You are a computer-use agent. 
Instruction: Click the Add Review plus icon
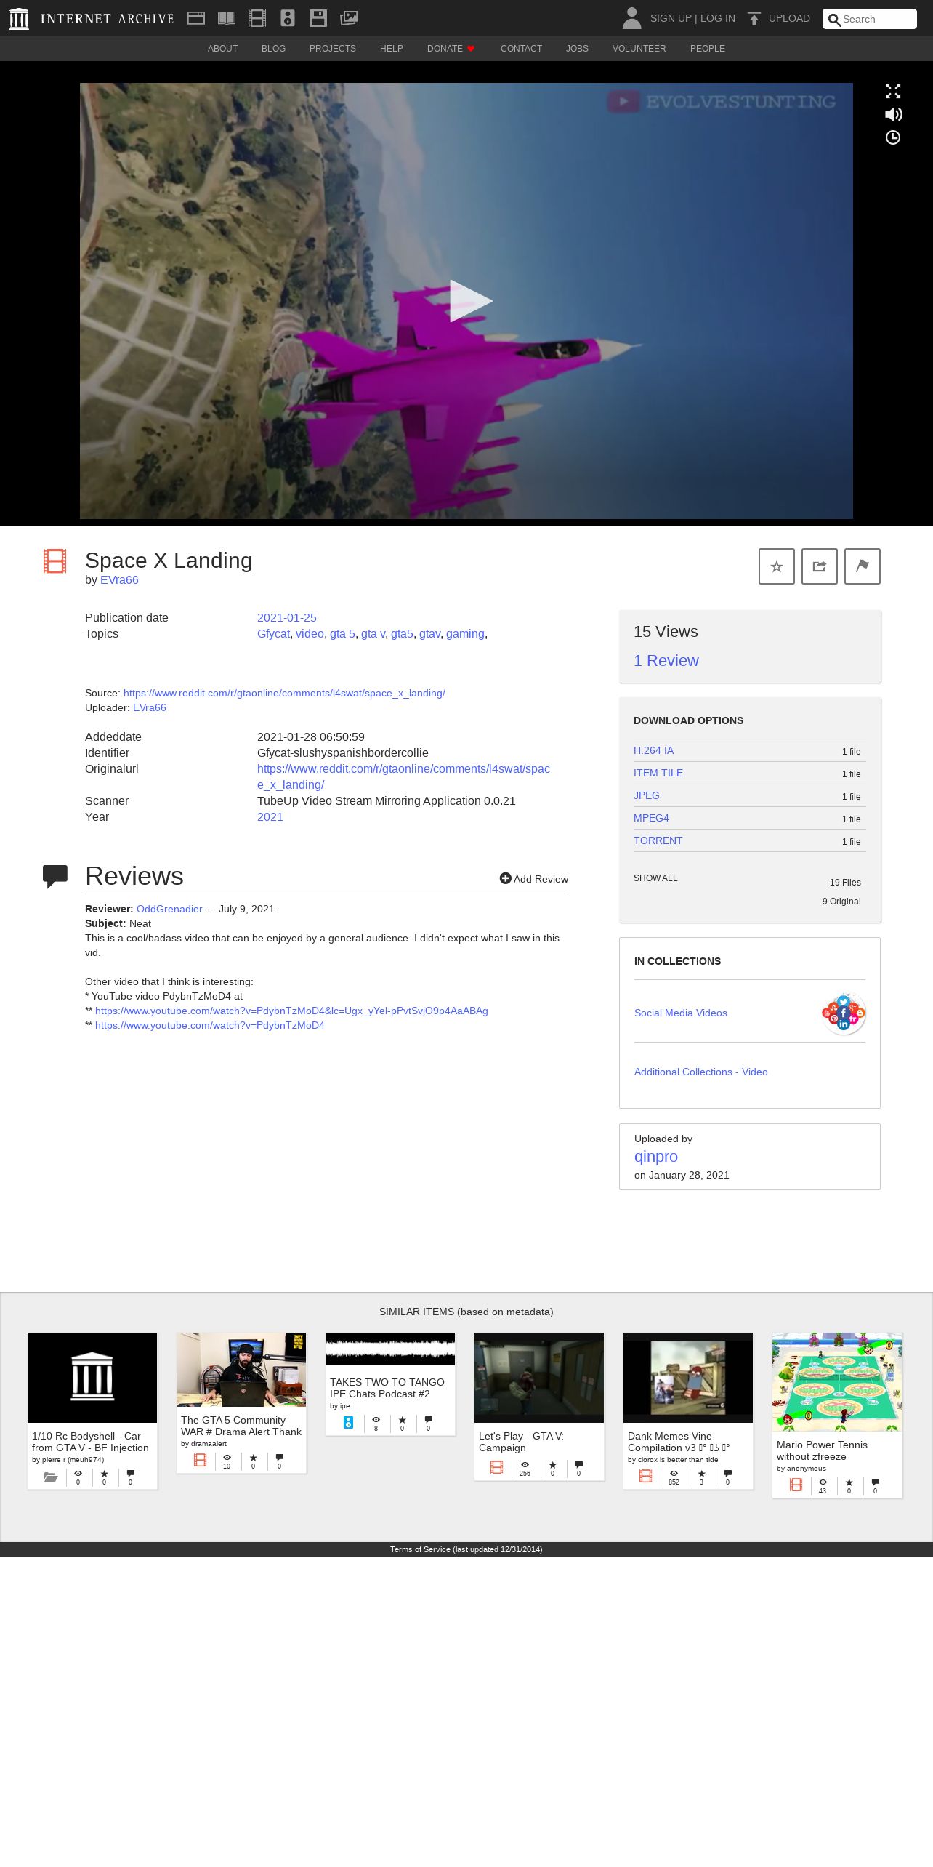tap(506, 878)
